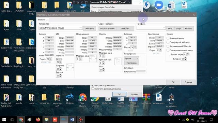Adjust the Наклон Угол spin box
The width and height of the screenshot is (218, 123).
[102, 69]
